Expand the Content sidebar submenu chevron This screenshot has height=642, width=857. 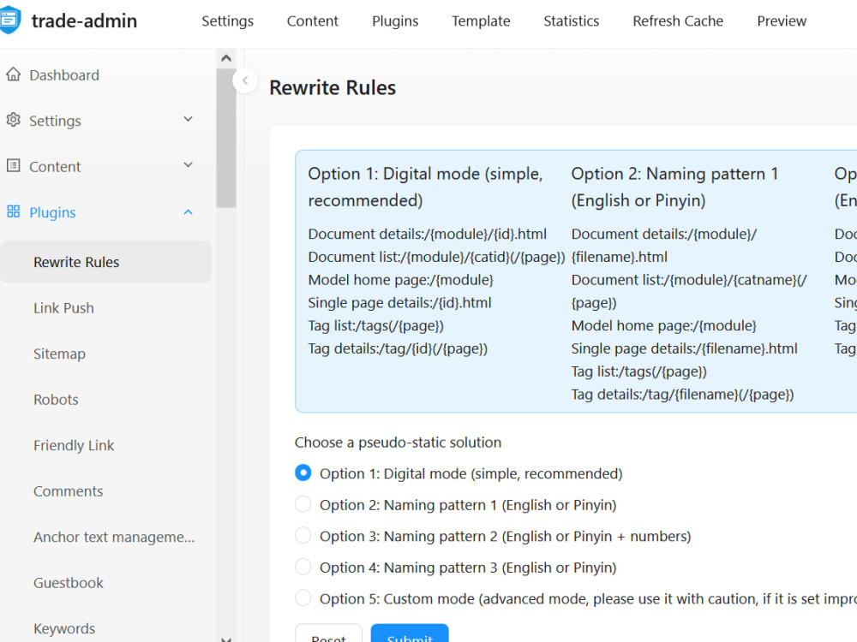pyautogui.click(x=188, y=165)
